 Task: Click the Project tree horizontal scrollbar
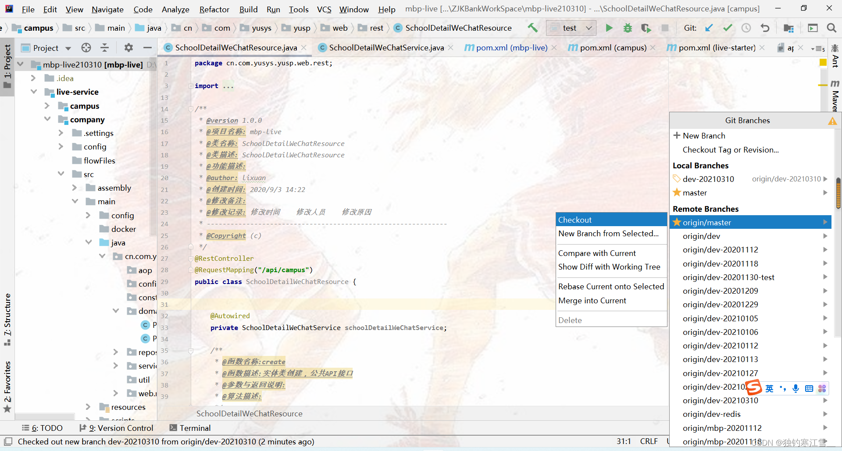(x=45, y=416)
